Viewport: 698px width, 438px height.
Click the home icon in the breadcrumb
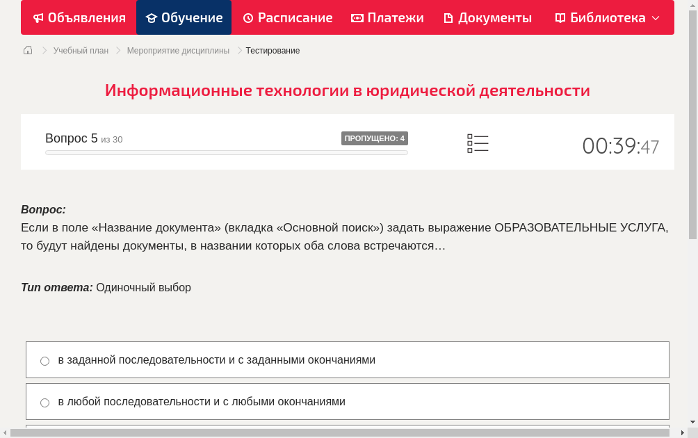(27, 50)
